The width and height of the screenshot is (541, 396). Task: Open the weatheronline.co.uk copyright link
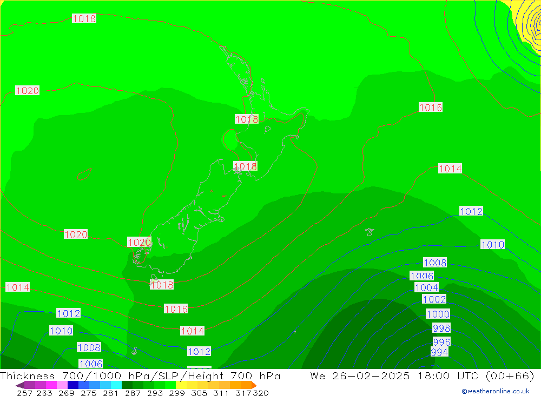pyautogui.click(x=496, y=391)
